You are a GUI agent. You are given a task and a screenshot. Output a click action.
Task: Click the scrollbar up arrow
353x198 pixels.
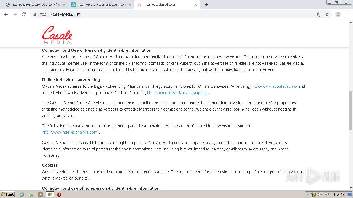[351, 22]
